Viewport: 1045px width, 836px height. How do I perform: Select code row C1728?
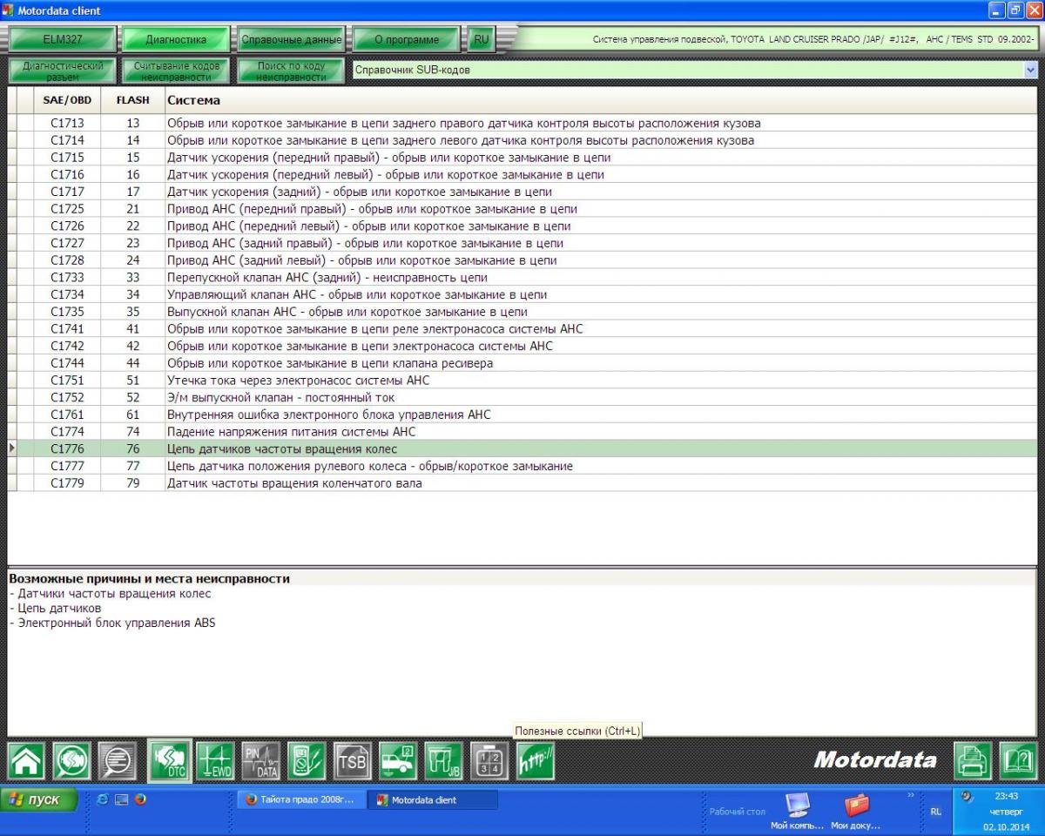pos(522,260)
